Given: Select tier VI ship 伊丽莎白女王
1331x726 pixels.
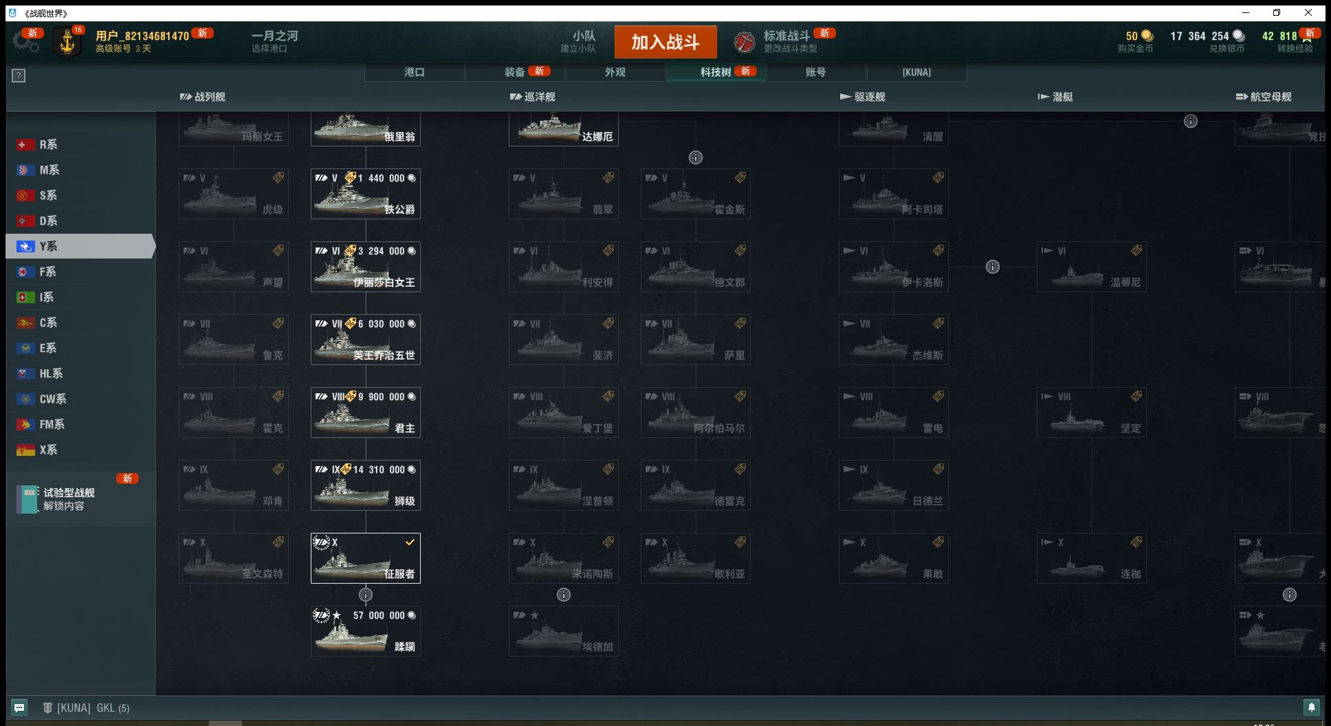Looking at the screenshot, I should point(366,267).
